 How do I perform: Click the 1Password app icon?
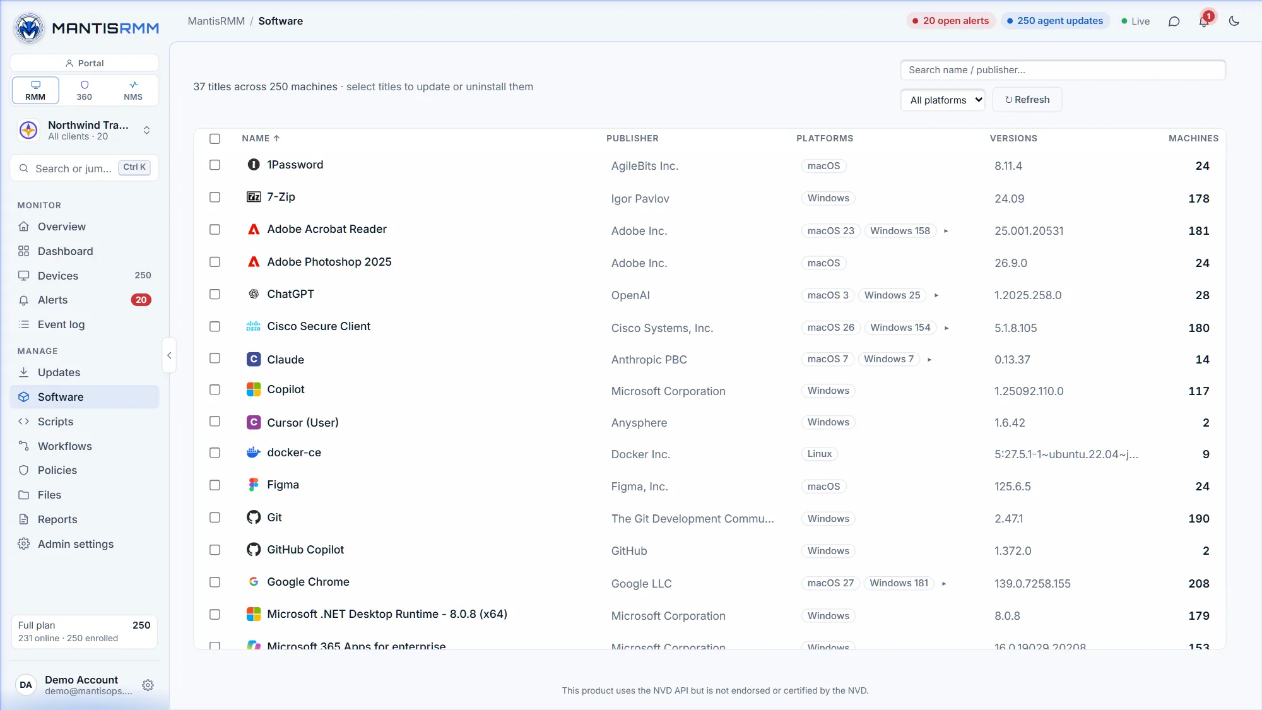tap(254, 165)
